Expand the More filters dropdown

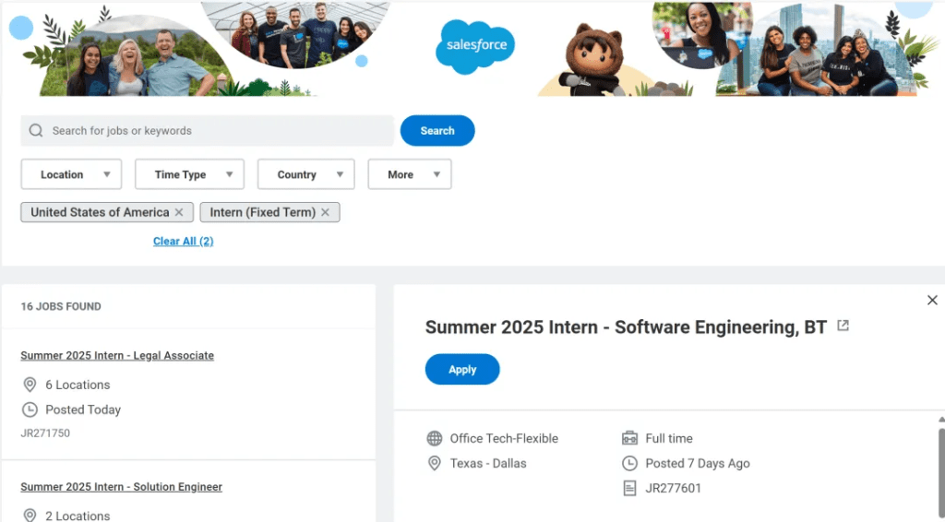[409, 174]
